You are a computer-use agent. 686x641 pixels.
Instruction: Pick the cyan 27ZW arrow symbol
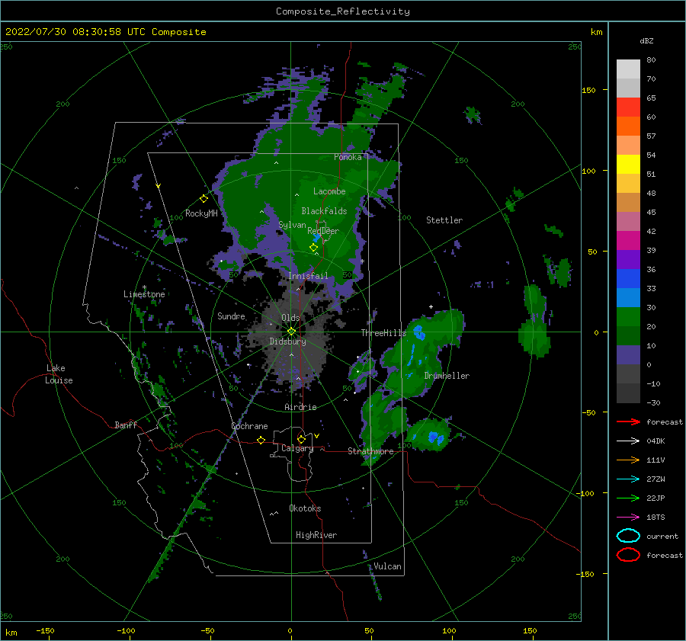pyautogui.click(x=628, y=479)
